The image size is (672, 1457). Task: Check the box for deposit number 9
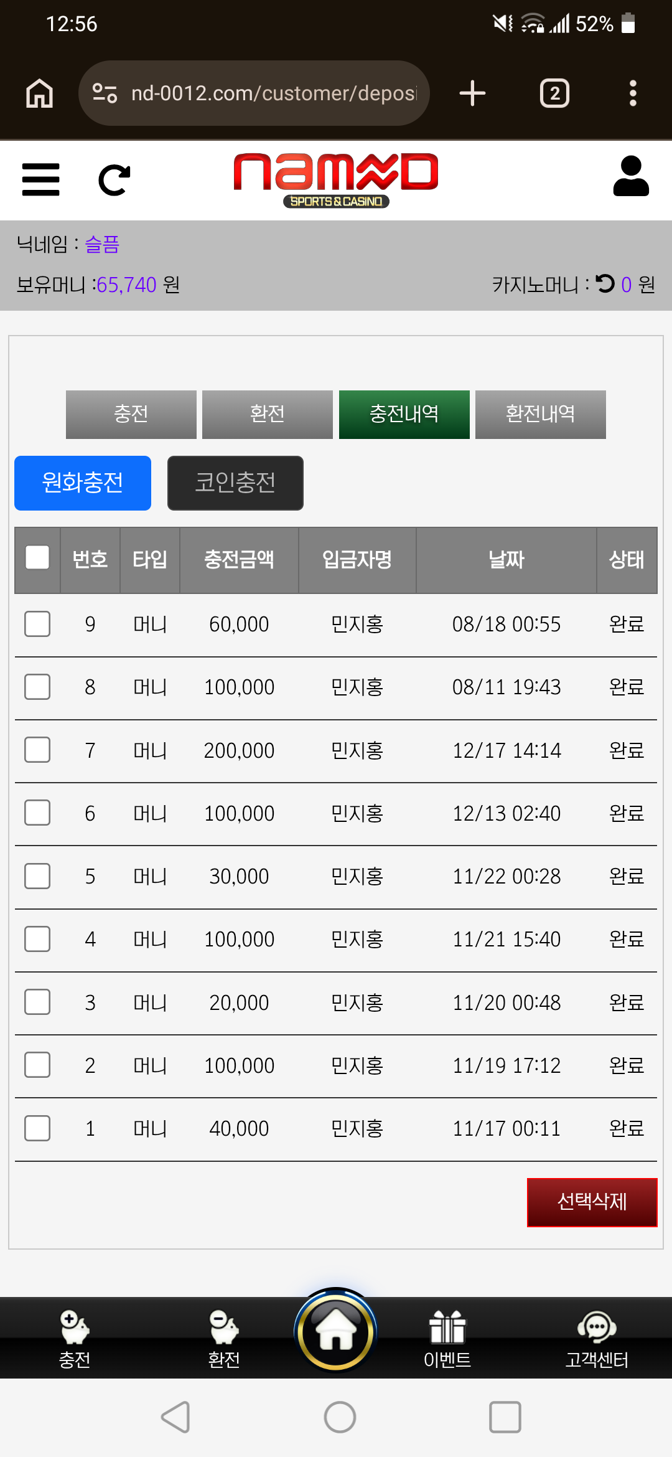pos(37,624)
